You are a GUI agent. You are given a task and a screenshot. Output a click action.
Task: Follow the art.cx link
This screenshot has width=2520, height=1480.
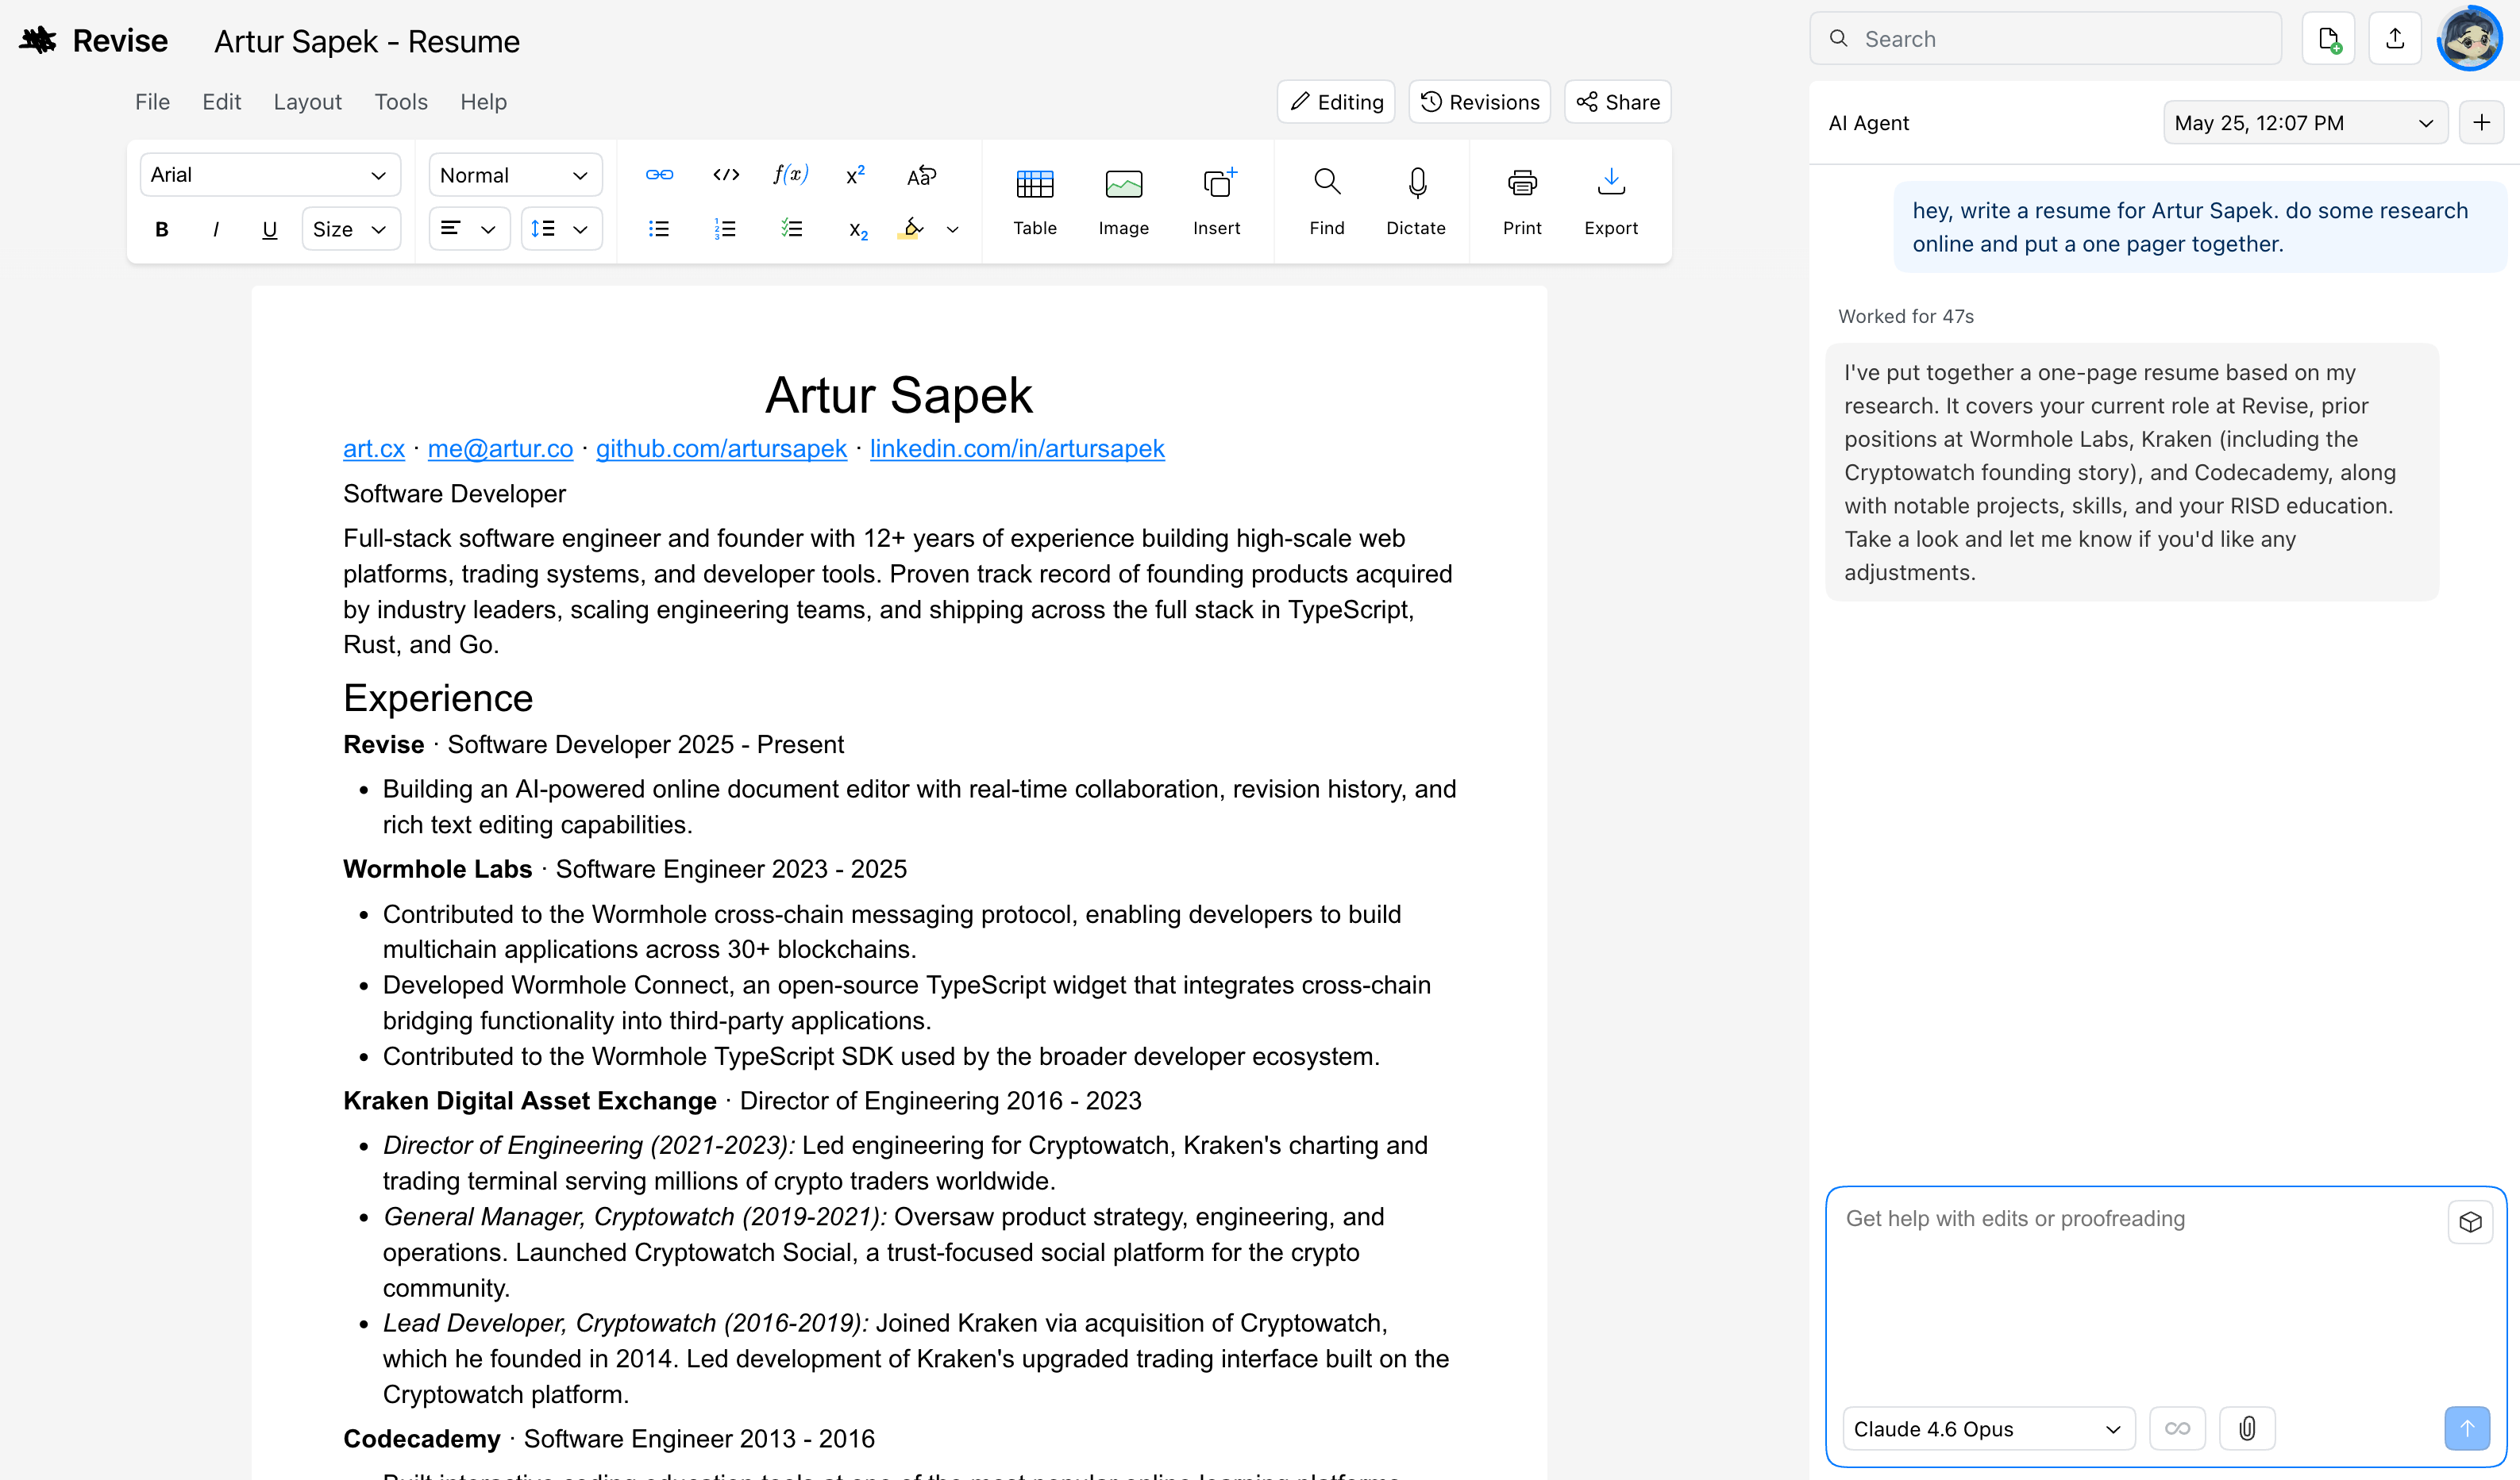tap(373, 448)
